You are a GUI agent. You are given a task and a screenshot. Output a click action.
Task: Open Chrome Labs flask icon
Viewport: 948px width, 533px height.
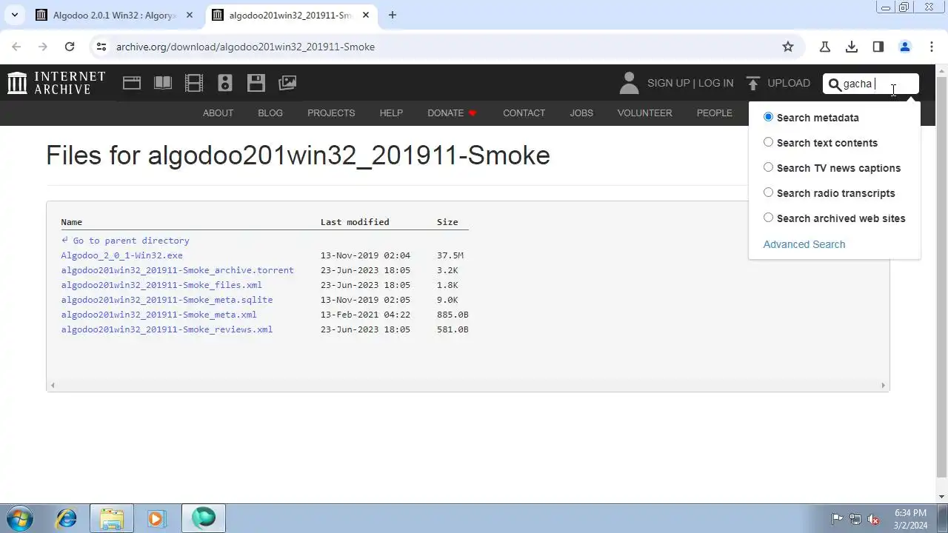[x=825, y=47]
